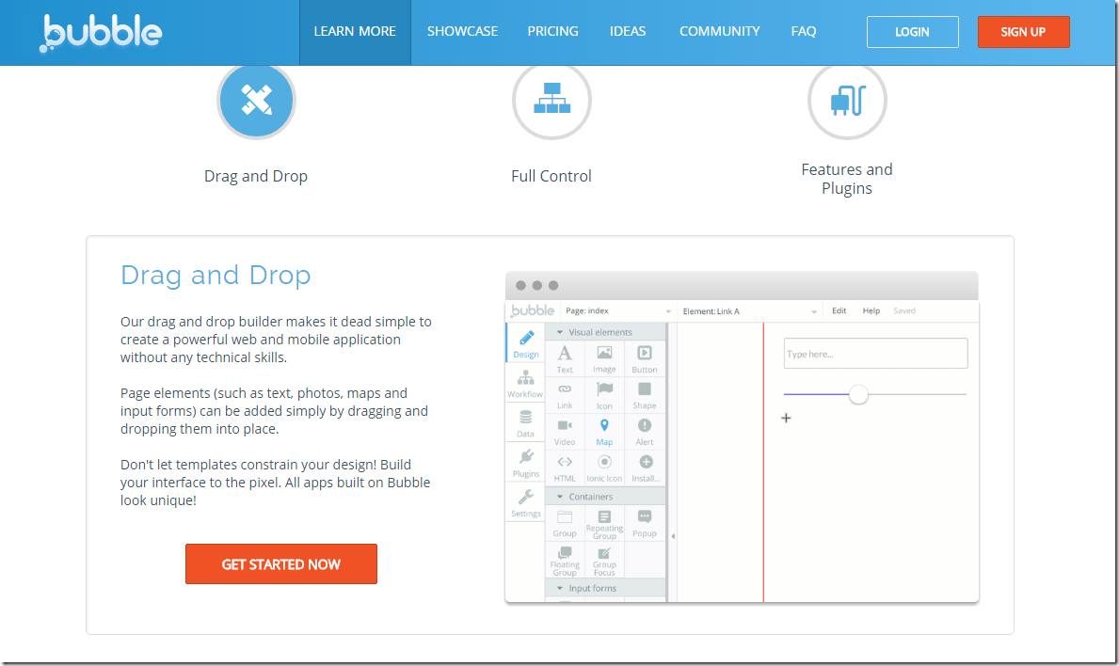1119x666 pixels.
Task: Open the Plugins tab in the editor sidebar
Action: (x=526, y=463)
